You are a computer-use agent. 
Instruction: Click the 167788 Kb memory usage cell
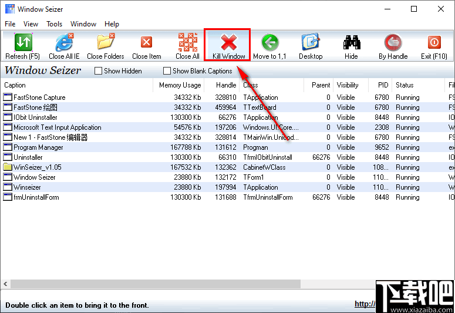coord(186,147)
